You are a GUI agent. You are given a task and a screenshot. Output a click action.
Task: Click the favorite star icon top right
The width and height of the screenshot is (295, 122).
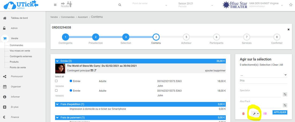tap(291, 5)
